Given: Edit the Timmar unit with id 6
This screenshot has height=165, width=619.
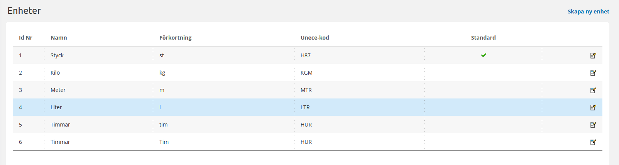Looking at the screenshot, I should click(593, 142).
